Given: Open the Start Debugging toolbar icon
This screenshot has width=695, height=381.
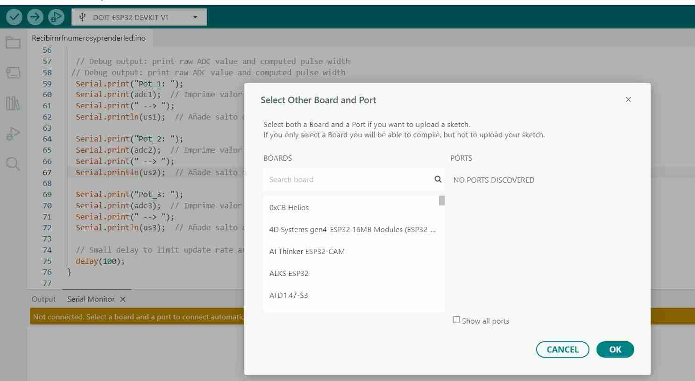Looking at the screenshot, I should tap(56, 17).
